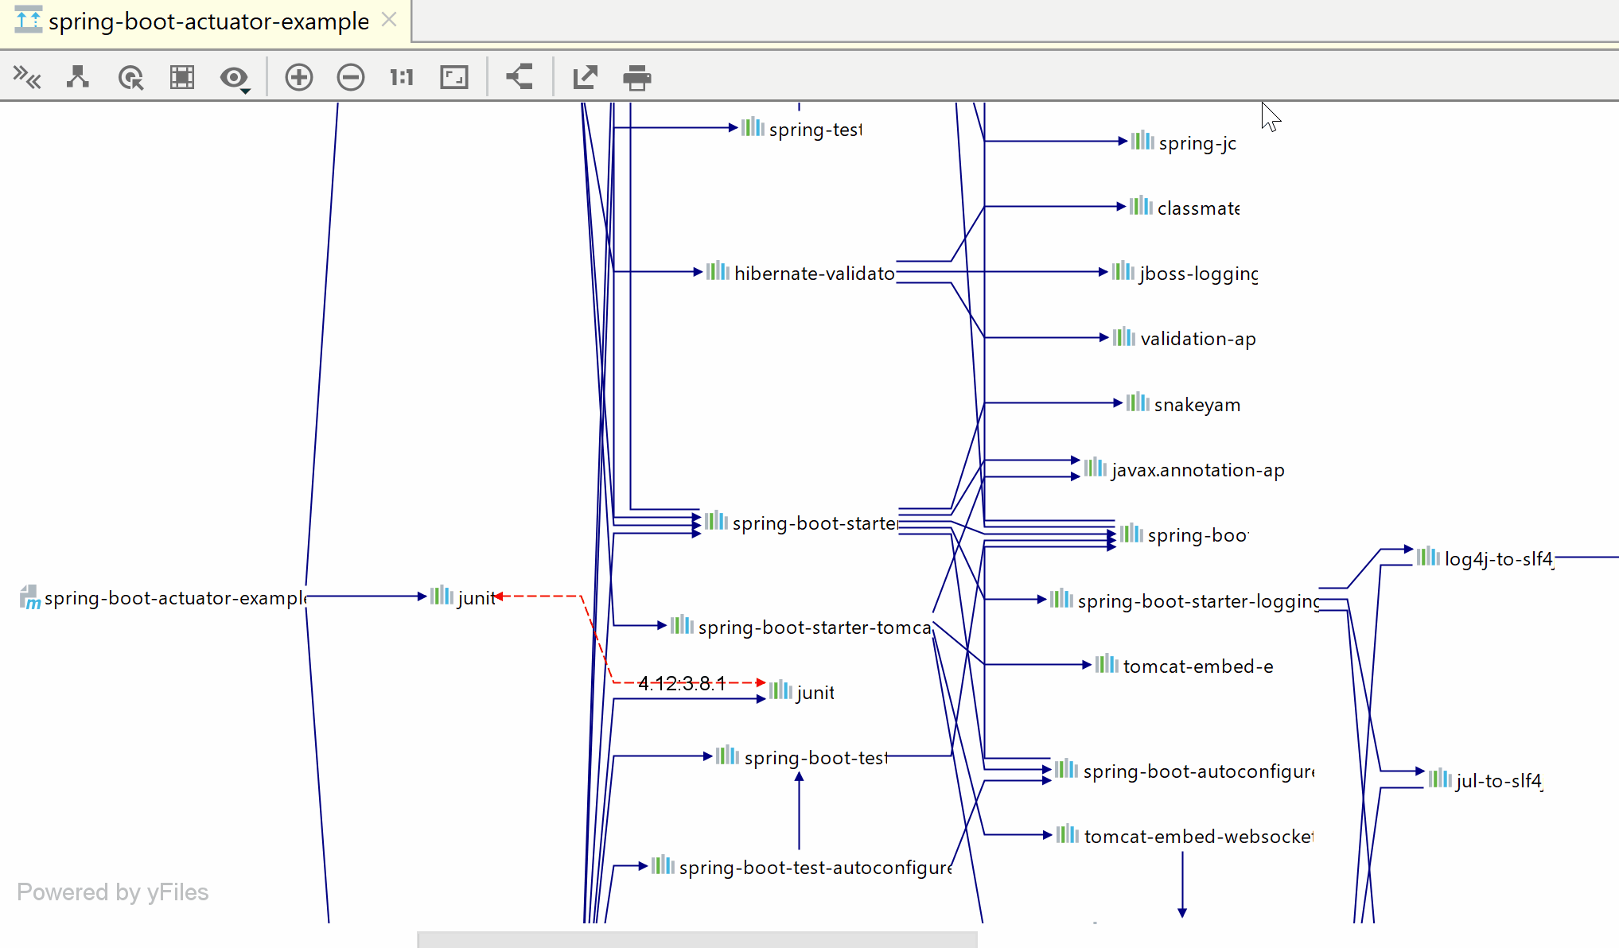The height and width of the screenshot is (948, 1619).
Task: Export the diagram to an image file
Action: pyautogui.click(x=585, y=77)
